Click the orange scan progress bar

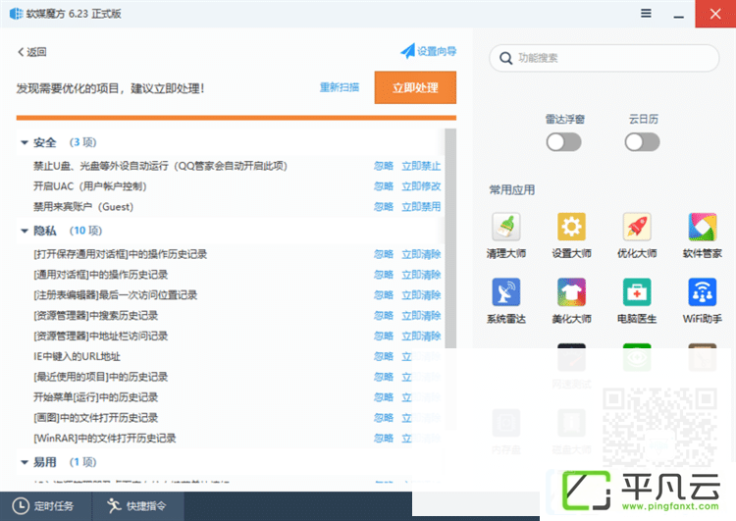(237, 118)
